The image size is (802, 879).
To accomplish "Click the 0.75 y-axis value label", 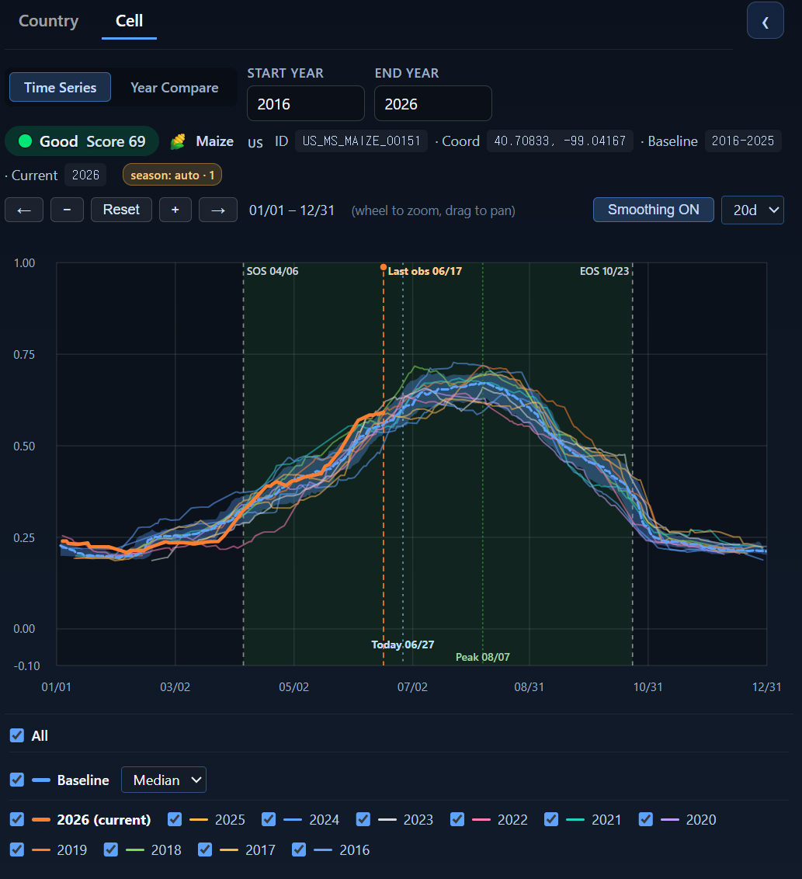I will pyautogui.click(x=24, y=354).
